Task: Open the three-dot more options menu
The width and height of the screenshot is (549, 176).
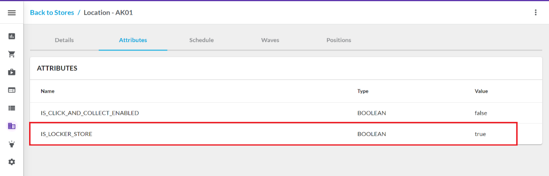Action: pyautogui.click(x=535, y=13)
